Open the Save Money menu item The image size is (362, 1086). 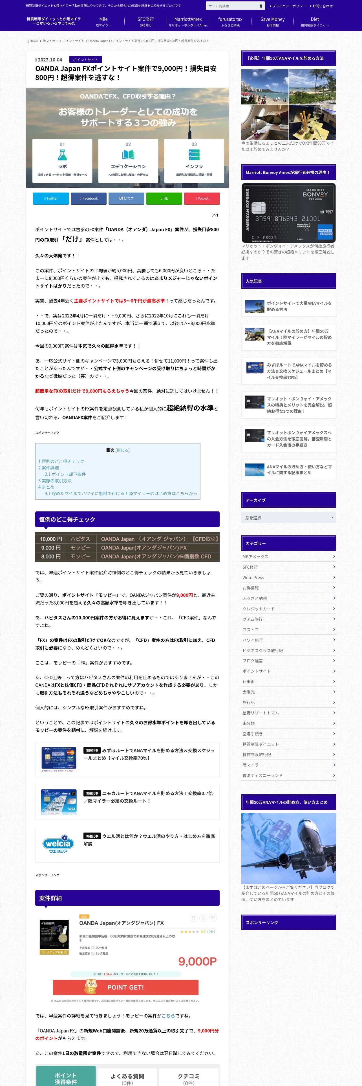(273, 21)
